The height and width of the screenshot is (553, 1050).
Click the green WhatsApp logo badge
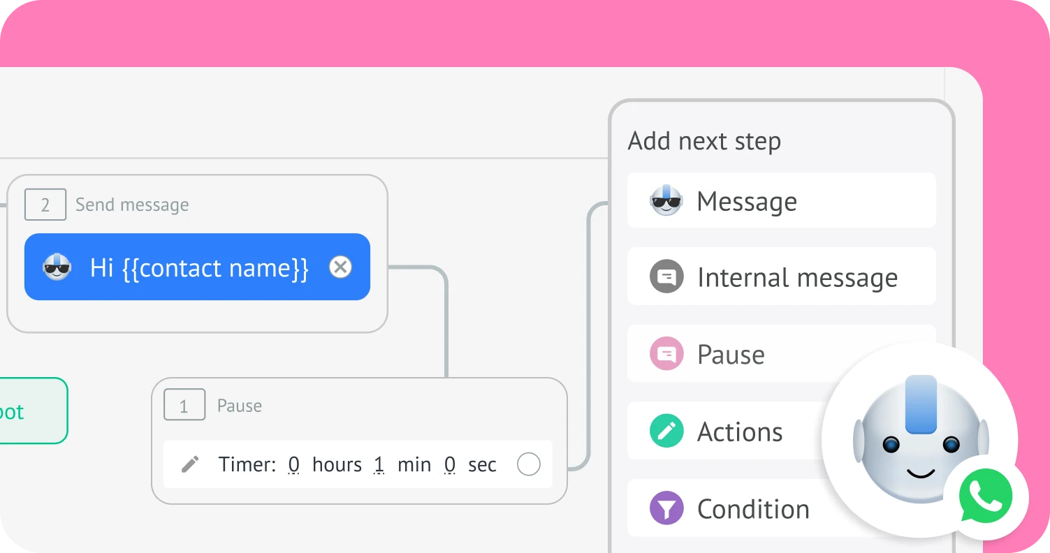point(986,496)
